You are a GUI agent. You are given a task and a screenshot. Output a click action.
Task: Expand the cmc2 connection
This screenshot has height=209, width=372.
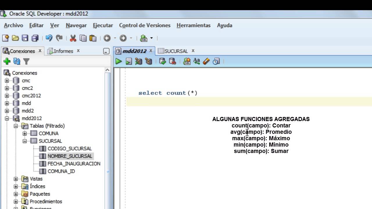point(7,88)
